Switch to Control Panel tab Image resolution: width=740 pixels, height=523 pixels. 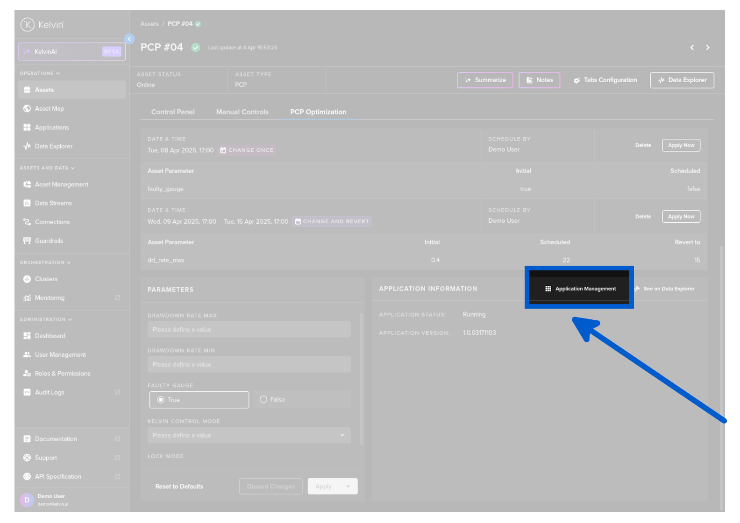click(173, 112)
